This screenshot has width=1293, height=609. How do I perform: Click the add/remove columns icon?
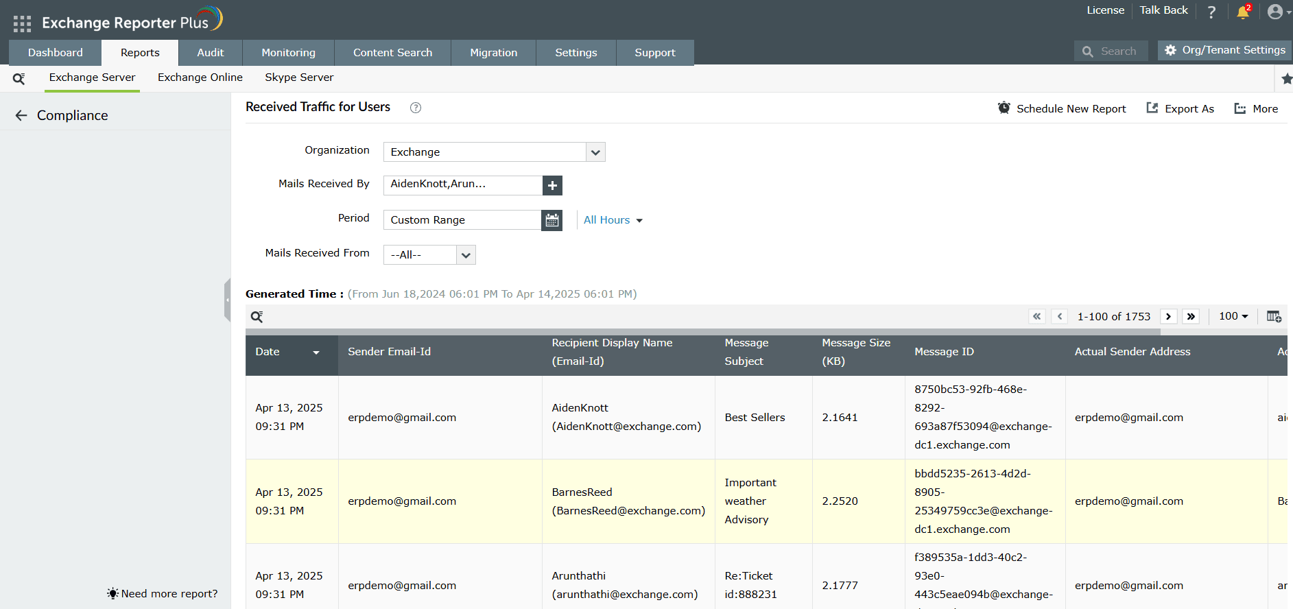coord(1273,316)
